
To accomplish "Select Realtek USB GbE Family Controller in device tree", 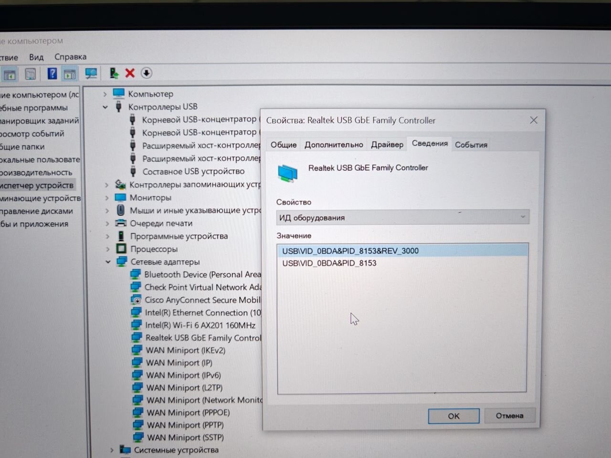I will [x=203, y=338].
